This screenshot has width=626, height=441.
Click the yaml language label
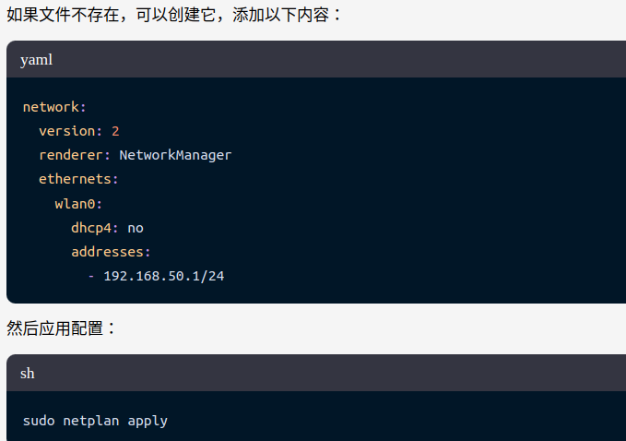37,59
